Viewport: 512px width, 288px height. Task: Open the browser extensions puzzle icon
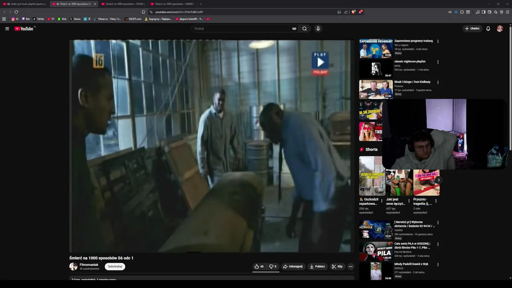462,12
